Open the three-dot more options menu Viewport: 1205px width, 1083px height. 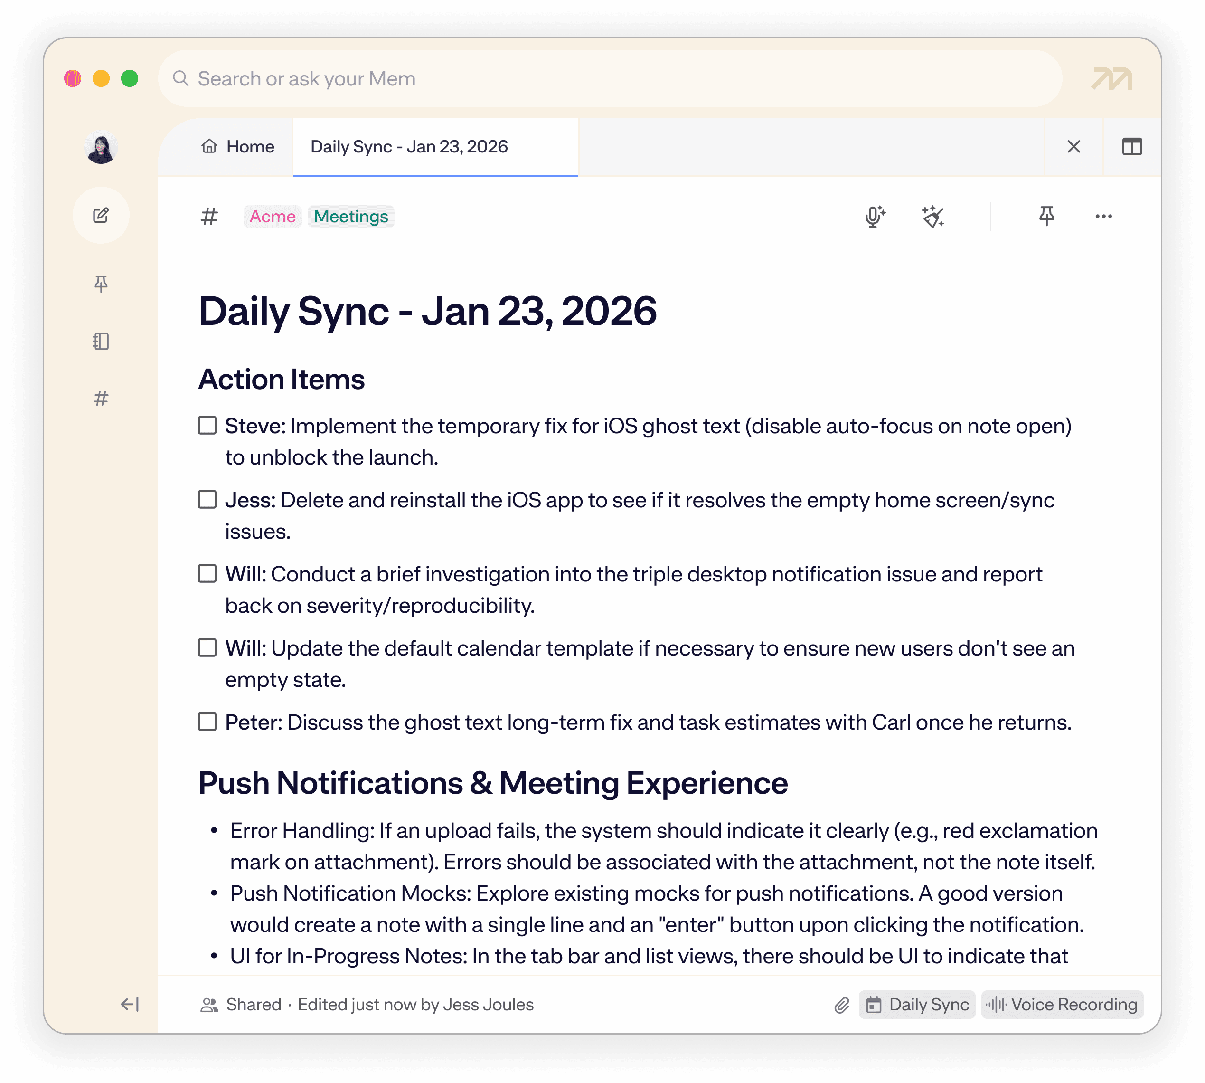(x=1103, y=217)
